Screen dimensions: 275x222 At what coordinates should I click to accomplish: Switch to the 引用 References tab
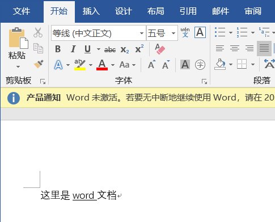[x=188, y=11]
